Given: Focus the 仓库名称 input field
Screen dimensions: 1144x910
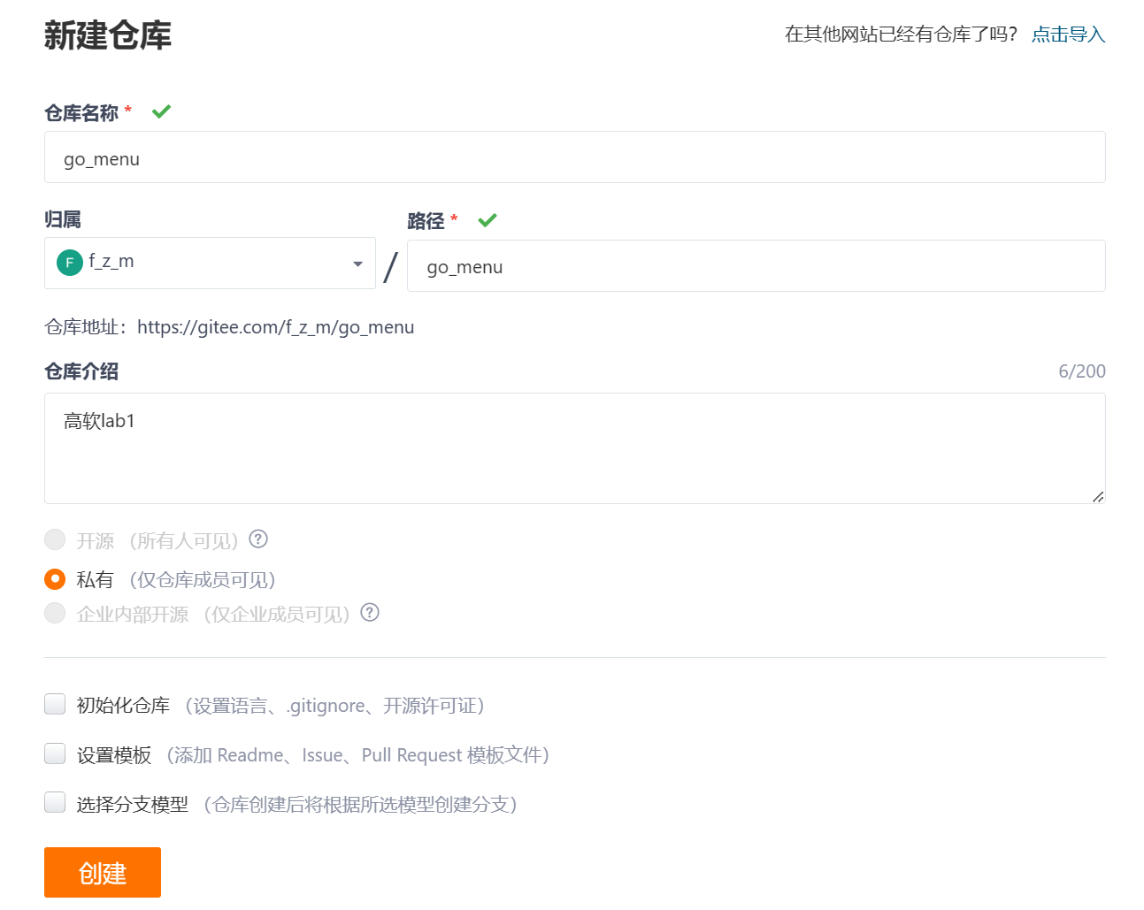Looking at the screenshot, I should click(575, 157).
